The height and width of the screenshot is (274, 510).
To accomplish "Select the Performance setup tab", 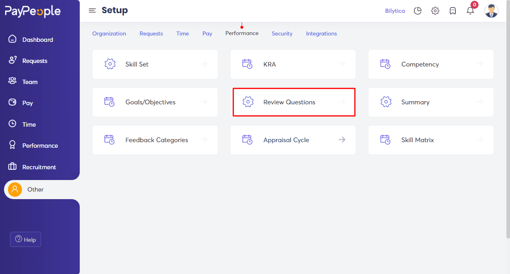I will (x=242, y=33).
